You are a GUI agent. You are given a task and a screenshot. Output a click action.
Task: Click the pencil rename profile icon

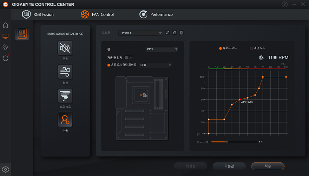[167, 33]
